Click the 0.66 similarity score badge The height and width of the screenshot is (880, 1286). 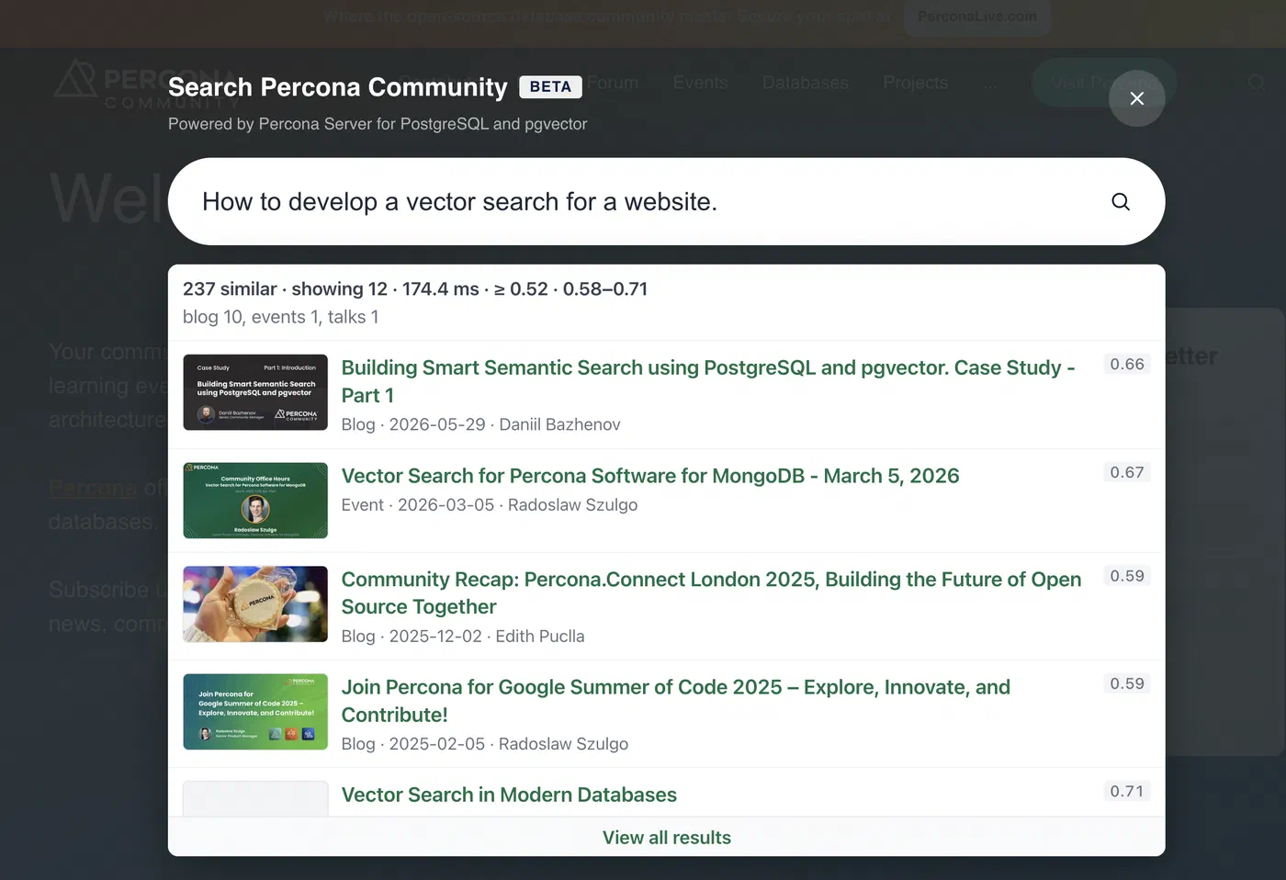tap(1127, 365)
